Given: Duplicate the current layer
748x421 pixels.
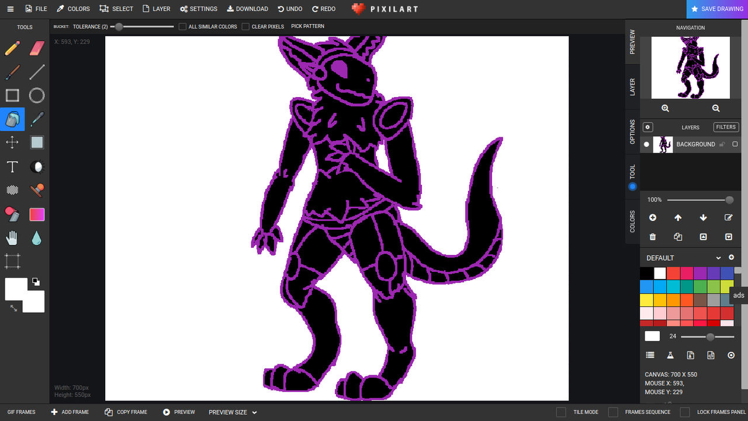Looking at the screenshot, I should [678, 237].
